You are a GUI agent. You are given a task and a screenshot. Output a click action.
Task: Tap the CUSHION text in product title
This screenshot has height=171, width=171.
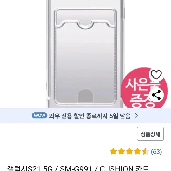pyautogui.click(x=117, y=169)
